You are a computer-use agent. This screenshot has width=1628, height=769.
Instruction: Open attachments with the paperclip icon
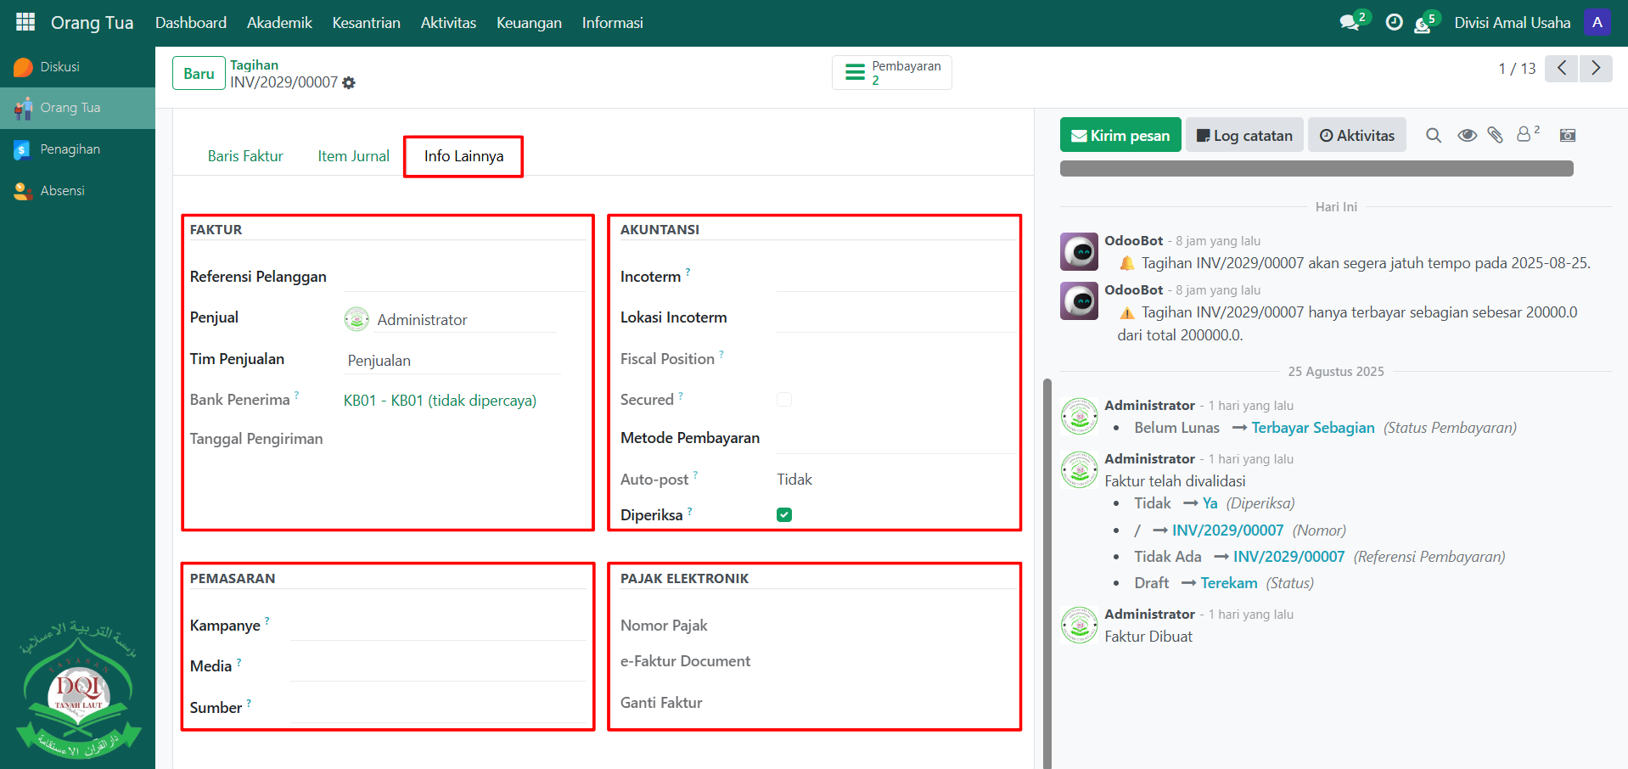pos(1496,136)
